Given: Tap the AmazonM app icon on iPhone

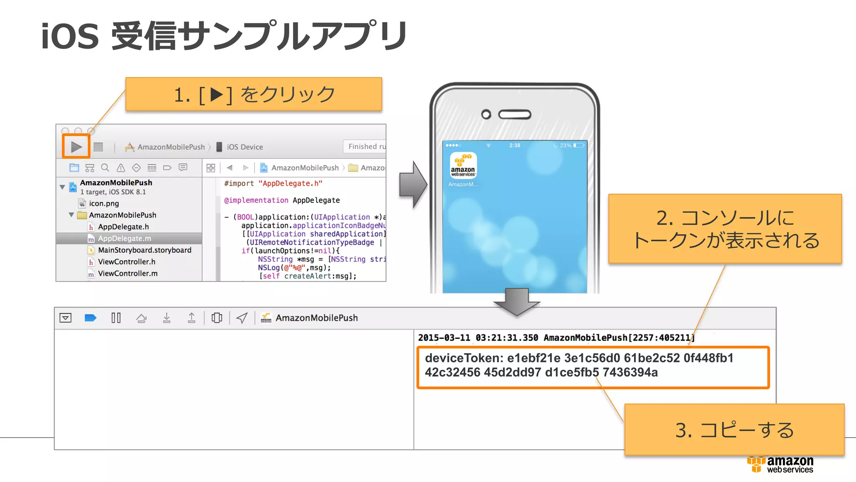Looking at the screenshot, I should pos(463,166).
